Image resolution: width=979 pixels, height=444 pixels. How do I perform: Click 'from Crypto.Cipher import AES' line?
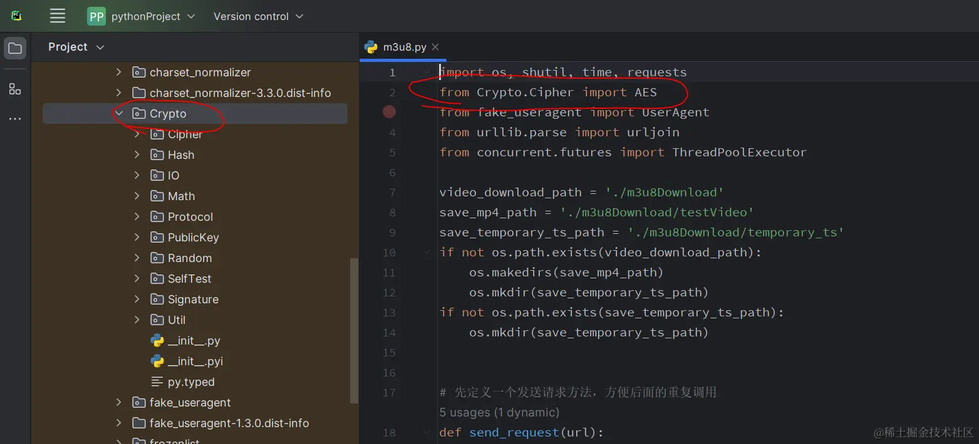point(548,92)
